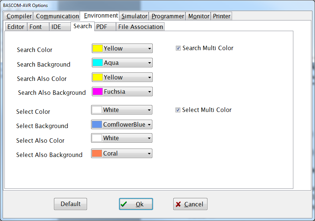Open the Simulator tab

[134, 16]
